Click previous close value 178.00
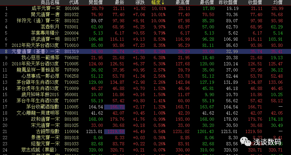The width and height of the screenshot is (291, 155). [x=231, y=119]
